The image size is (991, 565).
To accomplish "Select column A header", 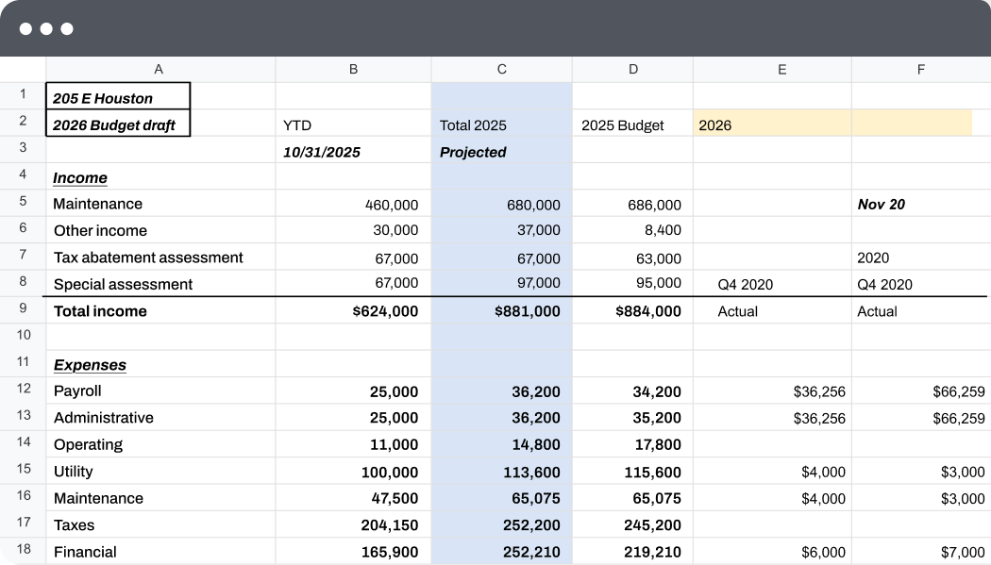I will point(160,70).
